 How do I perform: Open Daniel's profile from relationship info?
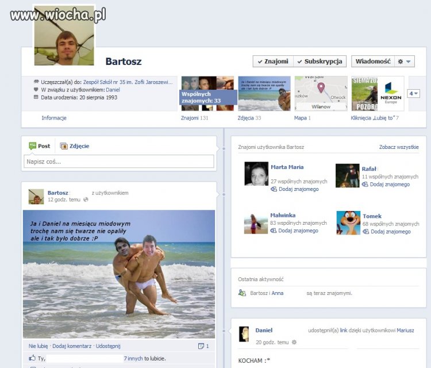[x=113, y=90]
